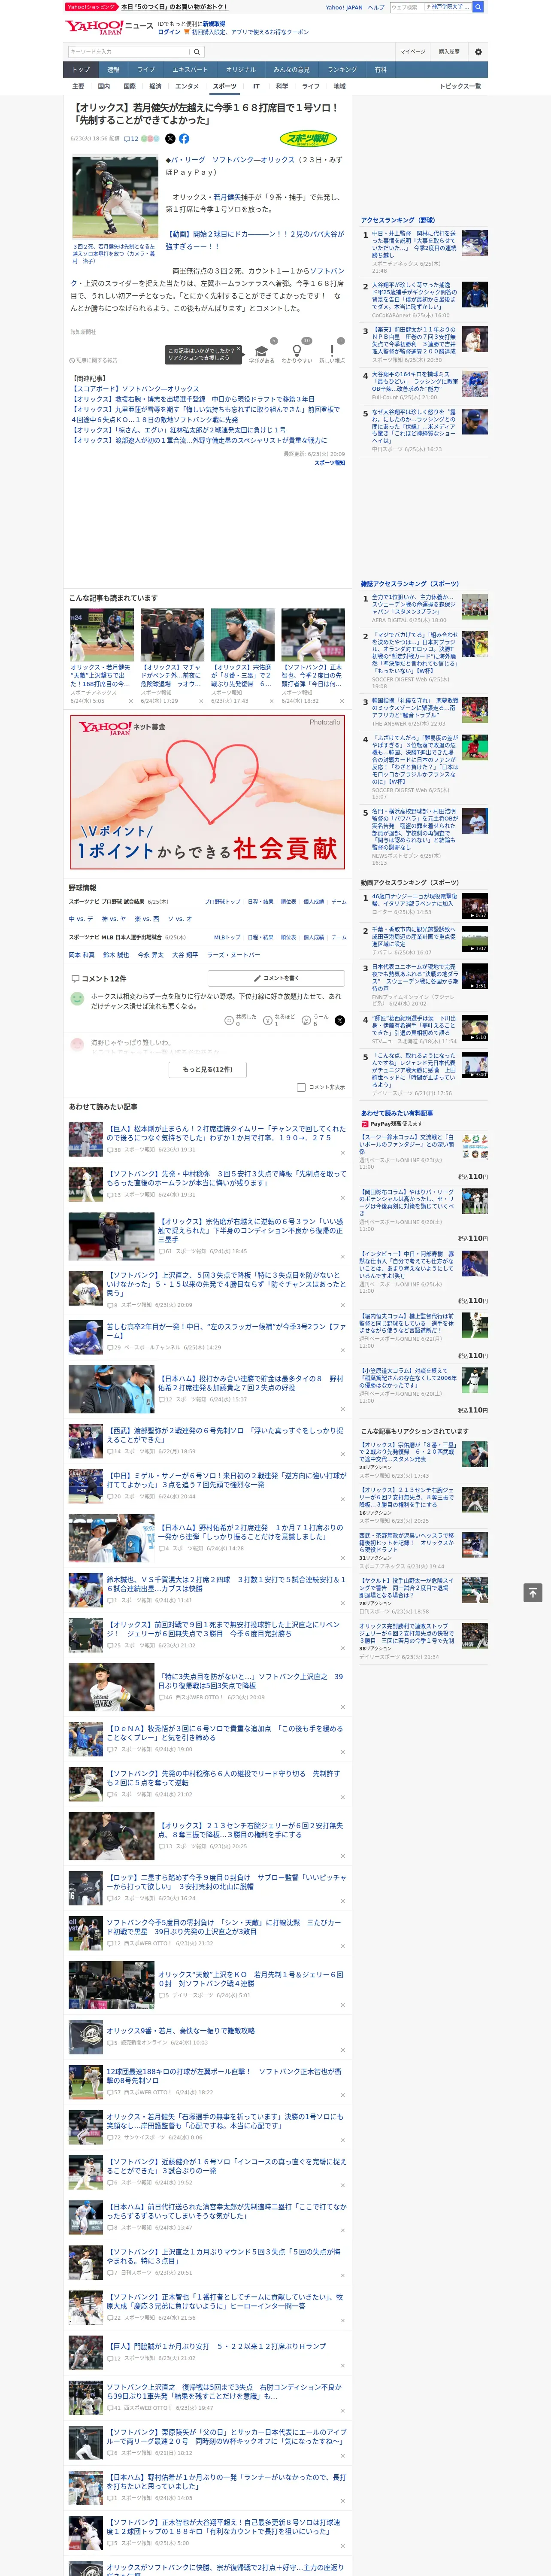Click the scroll-to-top arrow button
The height and width of the screenshot is (2576, 551).
pos(533,1592)
